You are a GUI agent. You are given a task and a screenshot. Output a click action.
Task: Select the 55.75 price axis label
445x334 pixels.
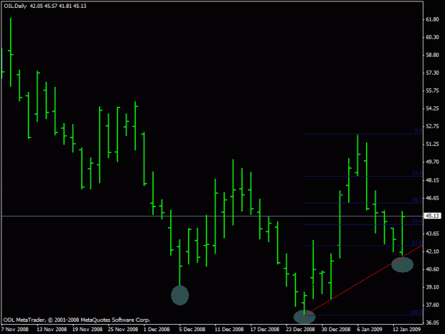432,91
